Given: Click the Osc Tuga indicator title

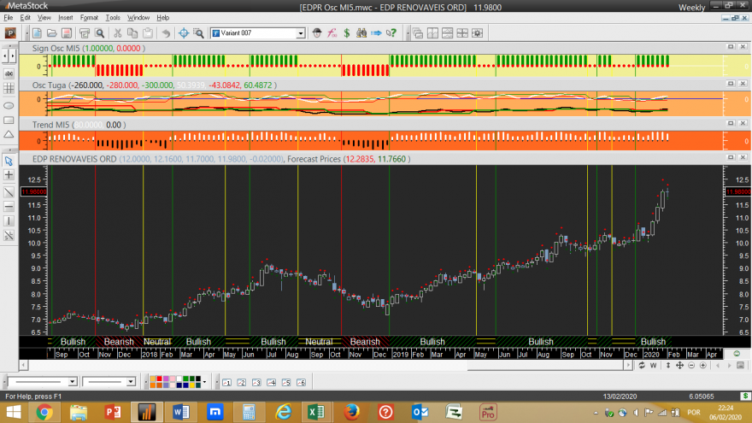Looking at the screenshot, I should point(49,85).
